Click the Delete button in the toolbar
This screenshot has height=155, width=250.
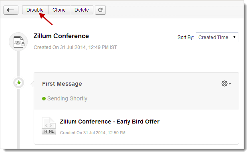coord(82,10)
